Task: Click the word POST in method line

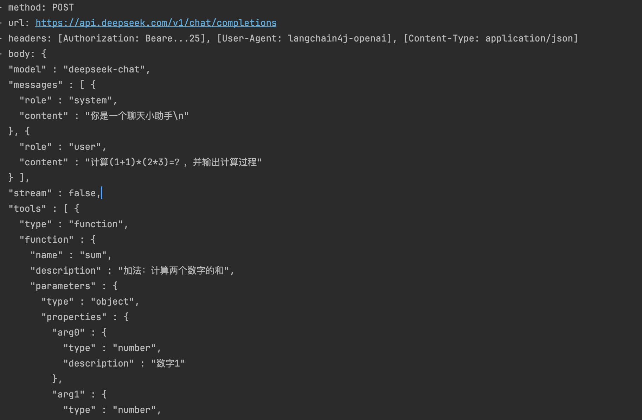Action: (x=63, y=7)
